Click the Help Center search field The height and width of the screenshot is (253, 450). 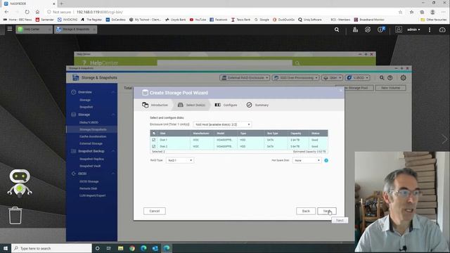coord(224,63)
